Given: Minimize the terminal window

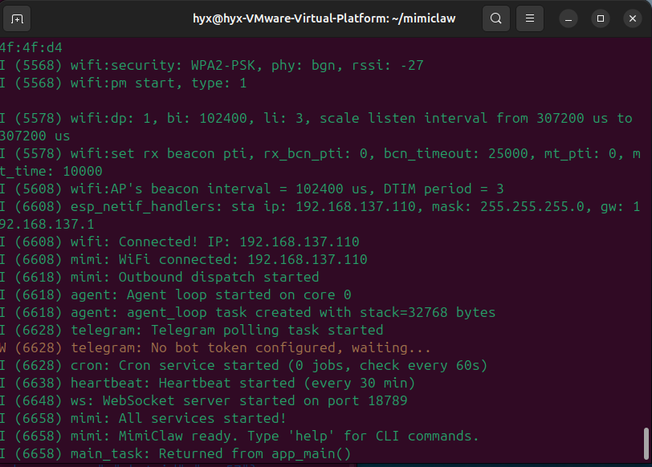Looking at the screenshot, I should click(568, 18).
